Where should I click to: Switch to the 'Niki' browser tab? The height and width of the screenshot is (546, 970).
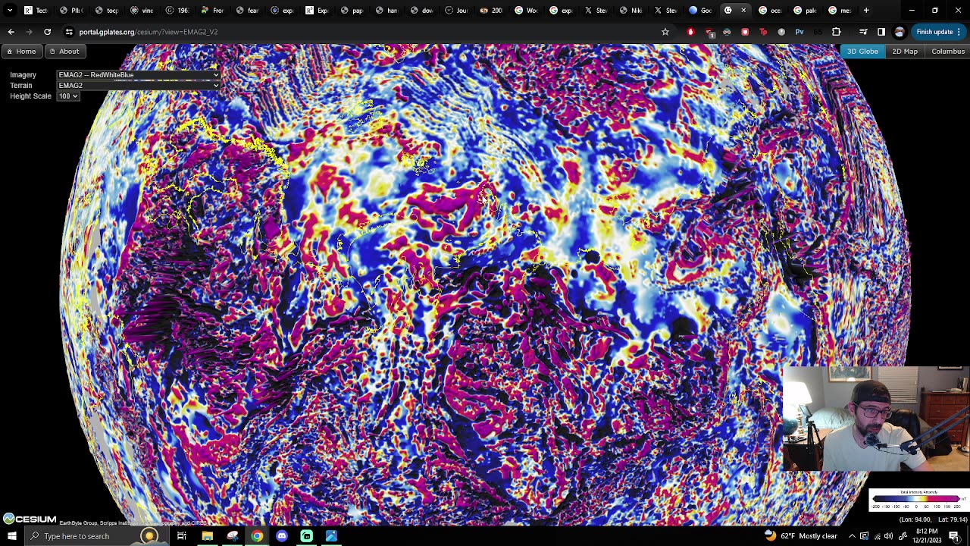click(629, 11)
